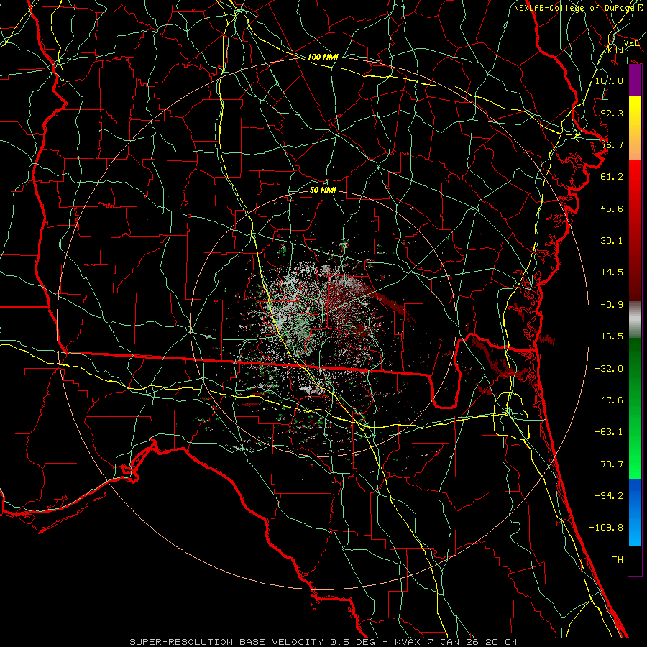Click the -78.7 value on velocity scale
Viewport: 647px width, 647px height.
point(609,464)
